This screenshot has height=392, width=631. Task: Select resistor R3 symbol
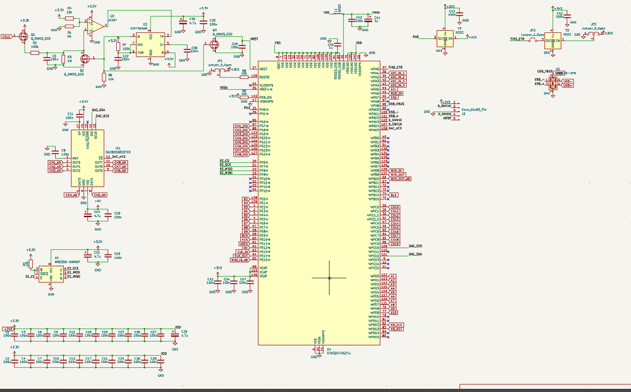63,59
